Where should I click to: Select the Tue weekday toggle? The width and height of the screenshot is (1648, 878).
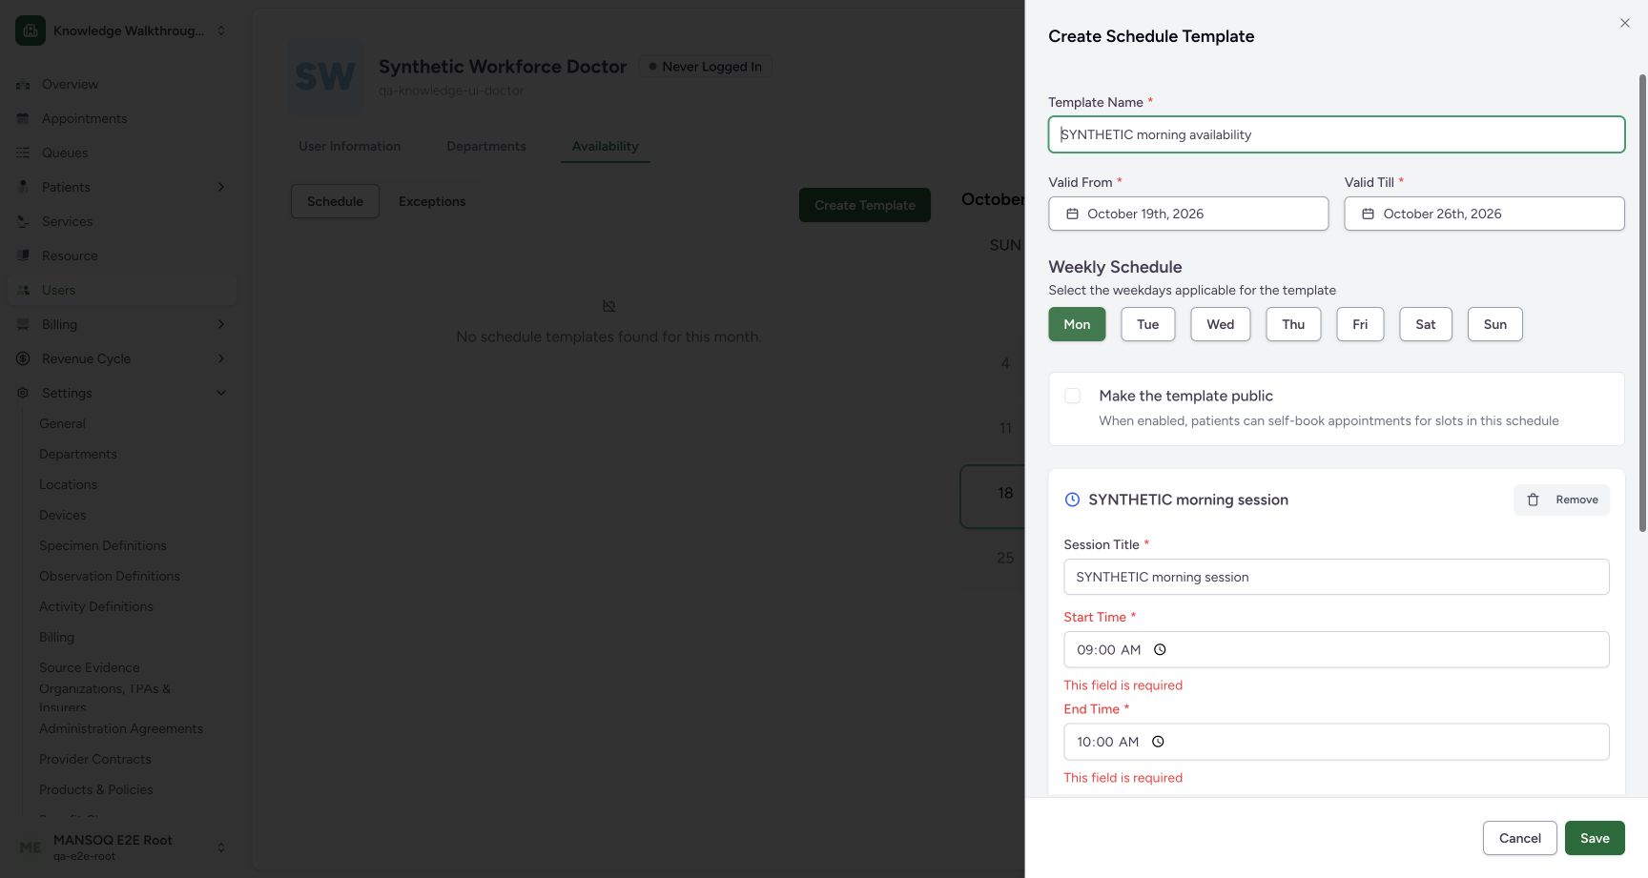pos(1147,324)
